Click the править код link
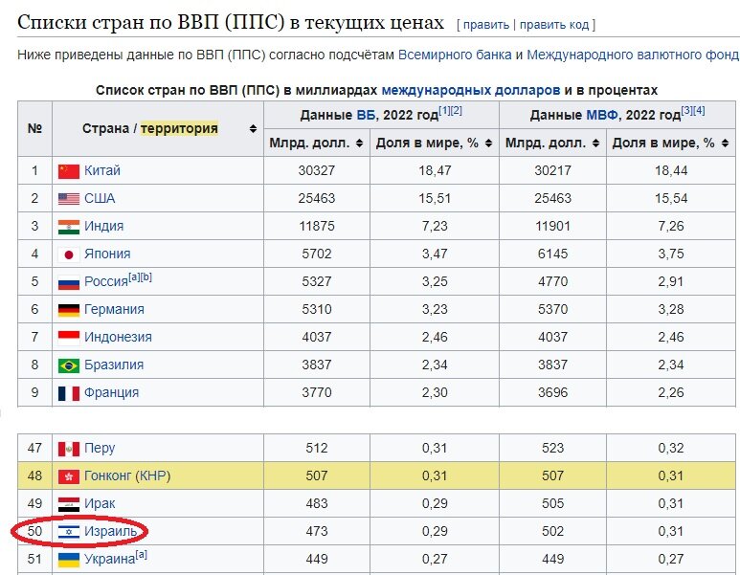This screenshot has height=575, width=740. 554,25
